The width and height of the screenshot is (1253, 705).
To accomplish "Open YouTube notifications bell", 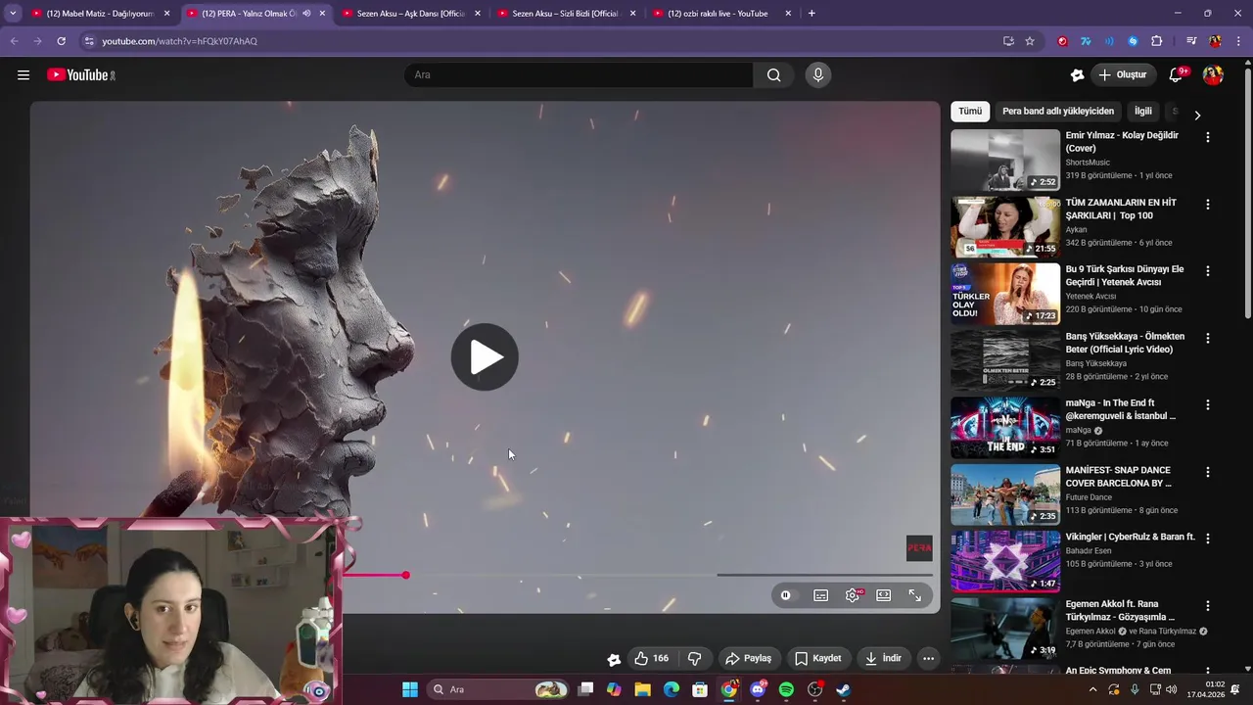I will [1177, 74].
